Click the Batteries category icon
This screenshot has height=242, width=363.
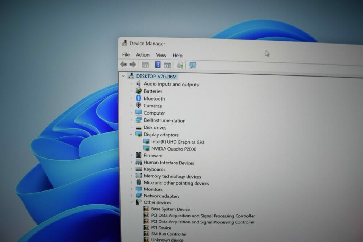click(139, 91)
